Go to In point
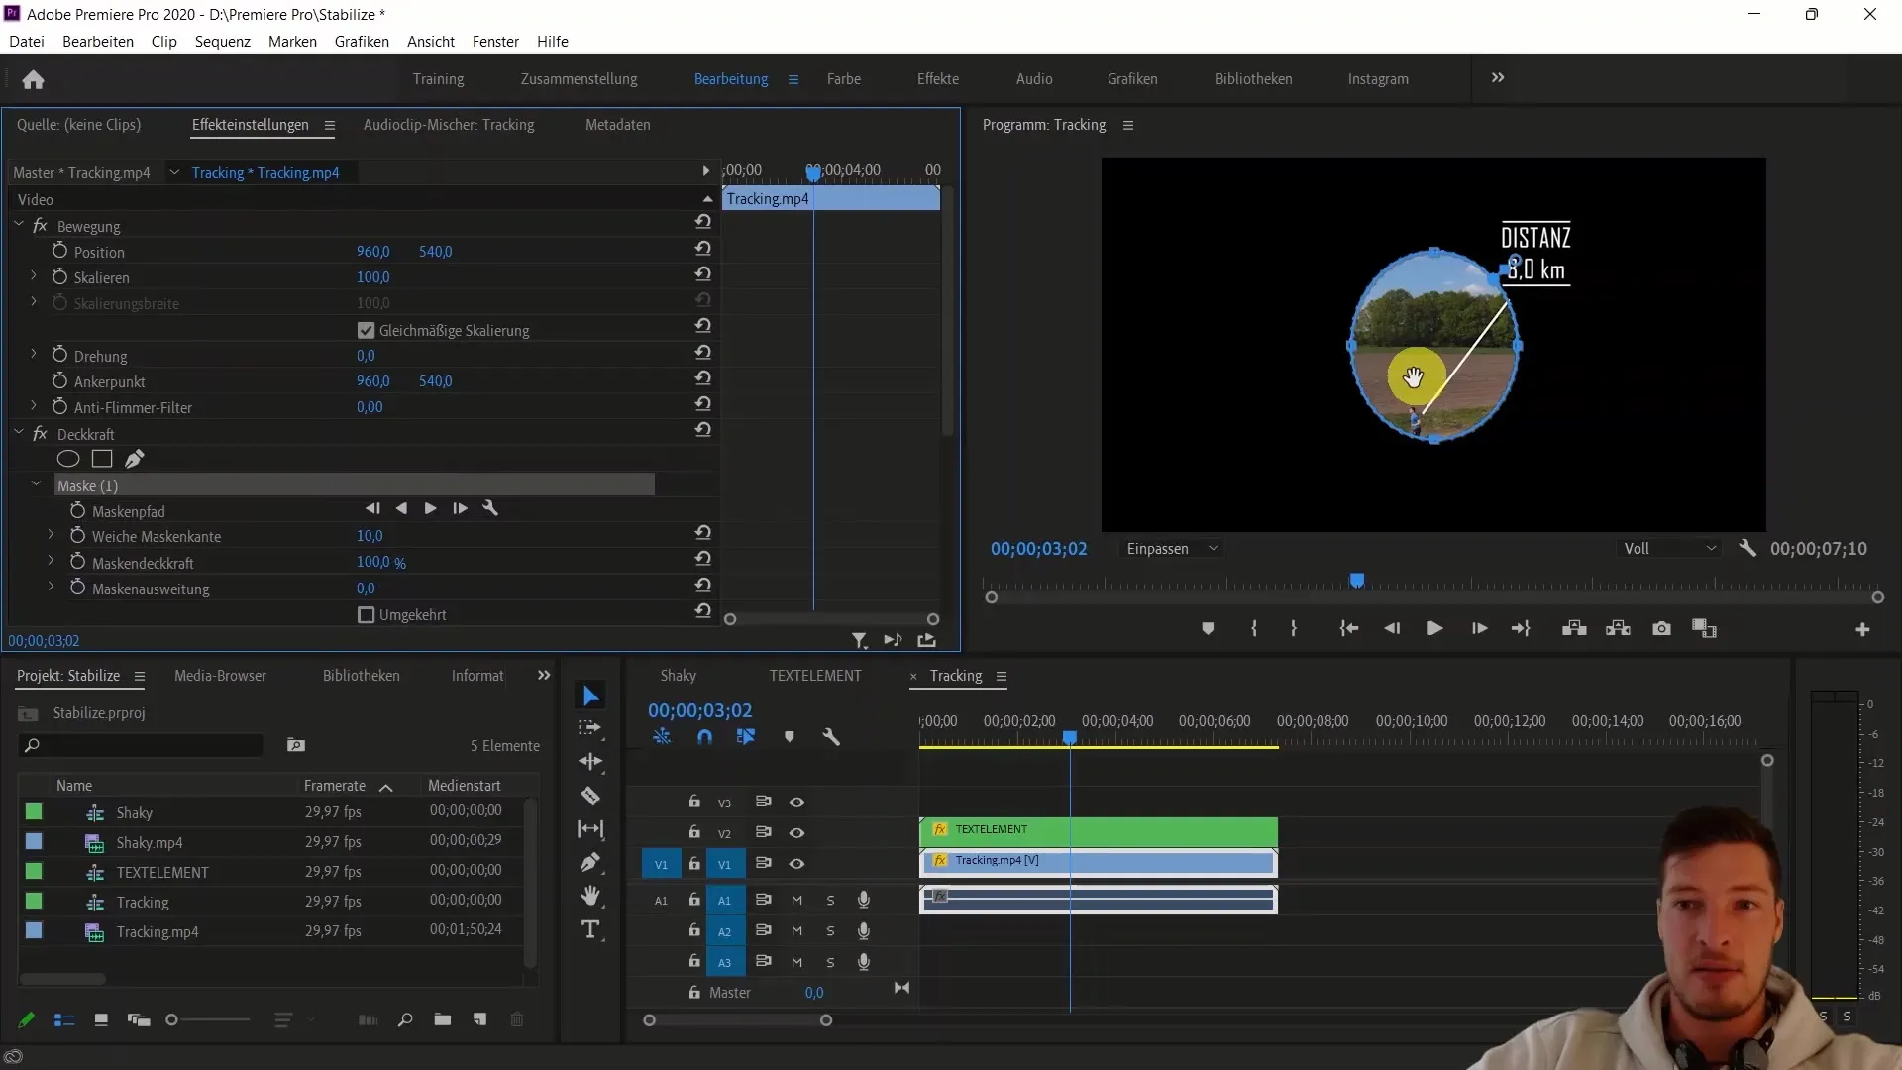This screenshot has height=1070, width=1902. 1348,629
